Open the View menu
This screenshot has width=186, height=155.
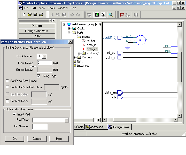pyautogui.click(x=42, y=8)
